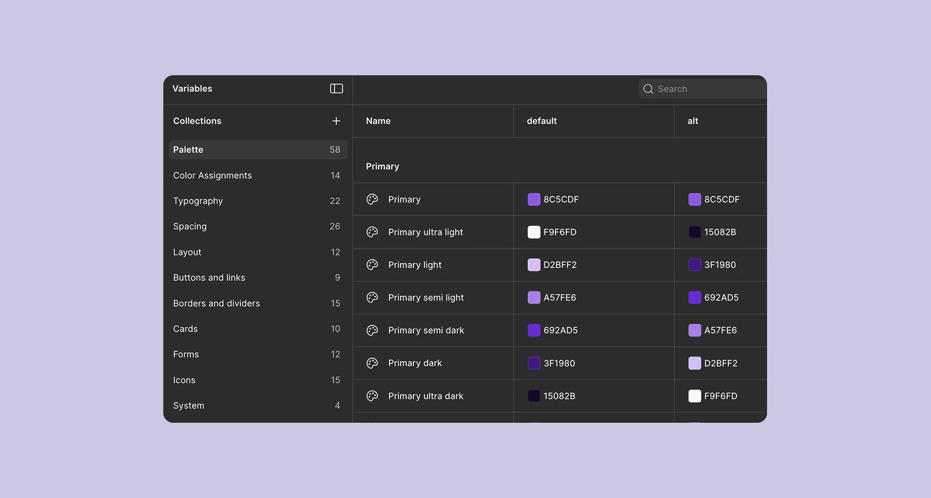Viewport: 931px width, 498px height.
Task: Click the magnifier icon in the search bar
Action: [x=648, y=89]
